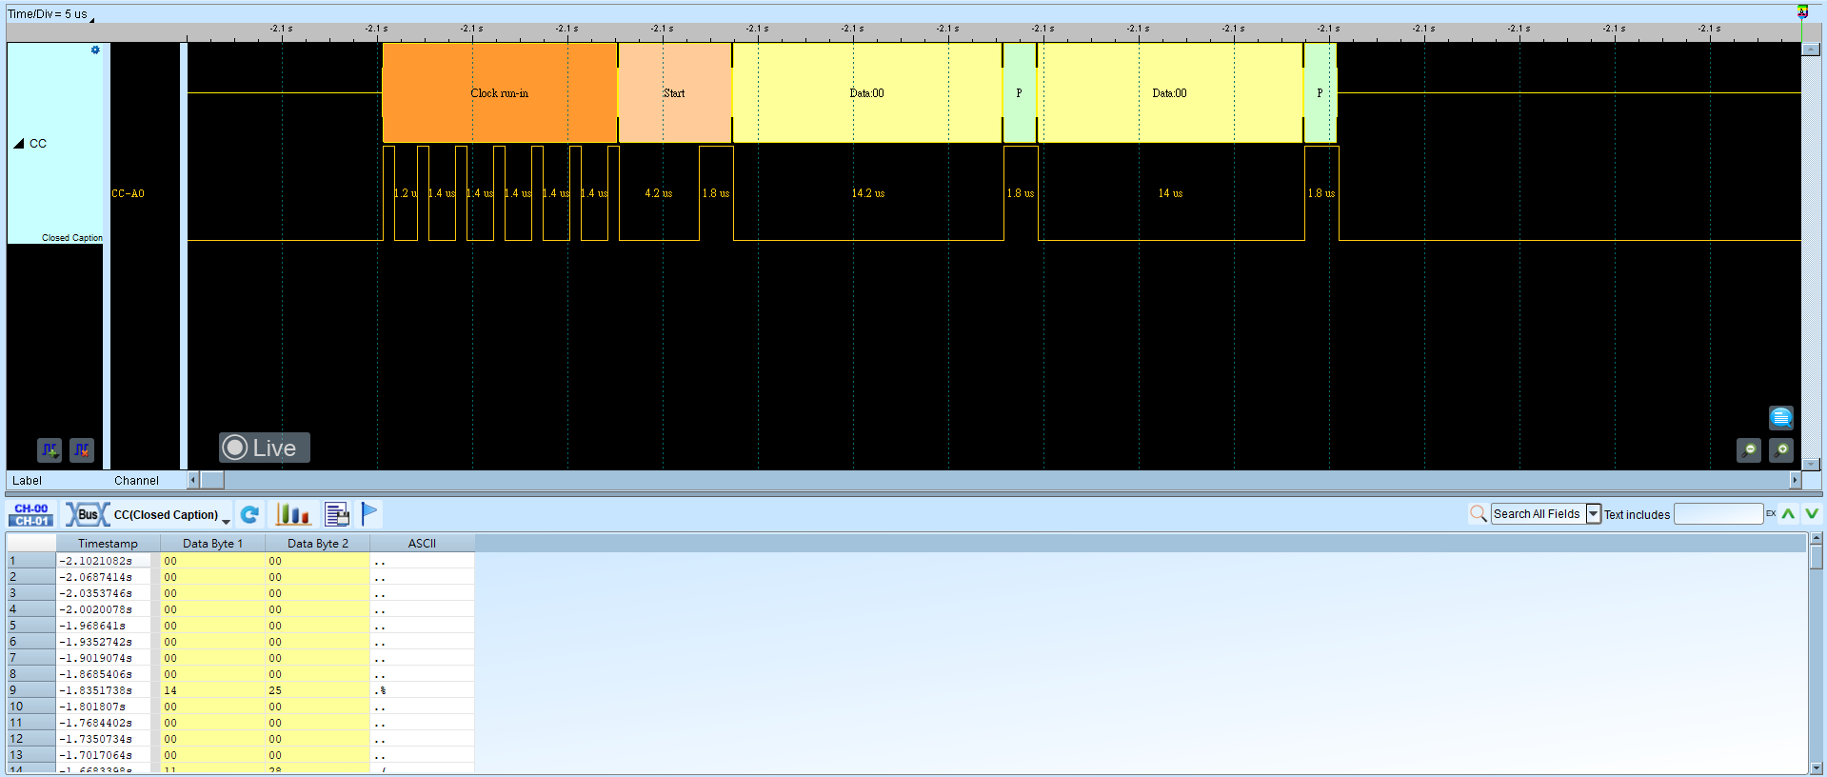Click the blue flag marker icon
The width and height of the screenshot is (1827, 777).
coord(369,514)
